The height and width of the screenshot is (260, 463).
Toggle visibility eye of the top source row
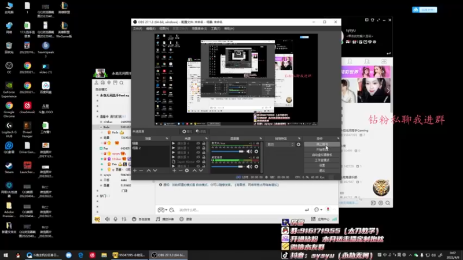(198, 143)
